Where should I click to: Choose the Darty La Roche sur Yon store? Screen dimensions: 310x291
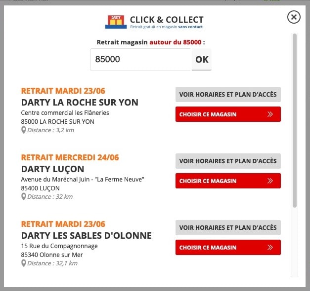[x=228, y=114]
